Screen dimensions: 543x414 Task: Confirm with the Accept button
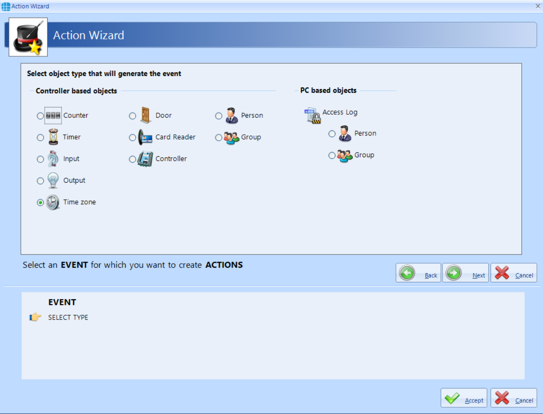tap(464, 398)
